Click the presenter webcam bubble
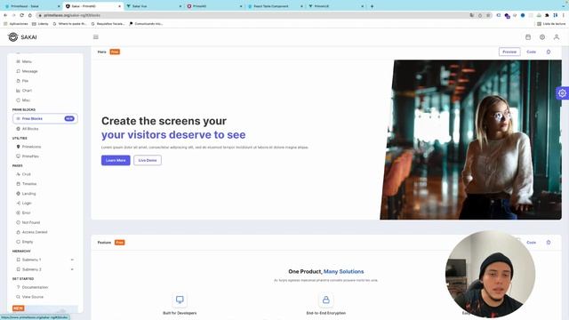The height and width of the screenshot is (320, 569). 490,275
